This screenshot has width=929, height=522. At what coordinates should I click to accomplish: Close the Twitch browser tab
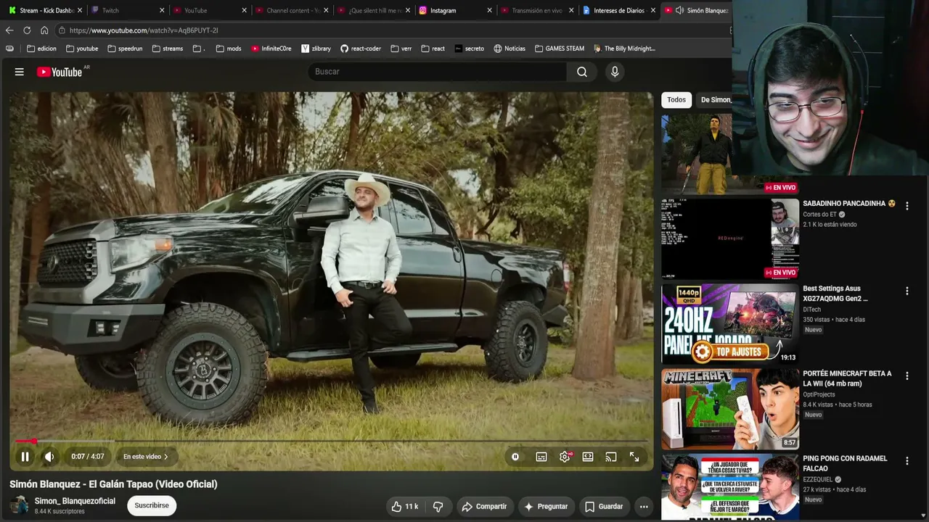161,10
